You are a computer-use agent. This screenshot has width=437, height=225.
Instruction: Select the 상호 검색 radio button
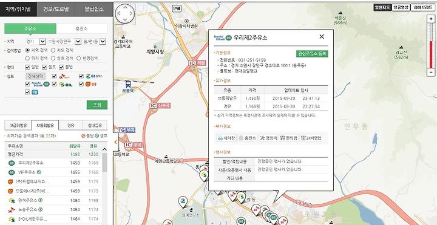[x=53, y=58]
